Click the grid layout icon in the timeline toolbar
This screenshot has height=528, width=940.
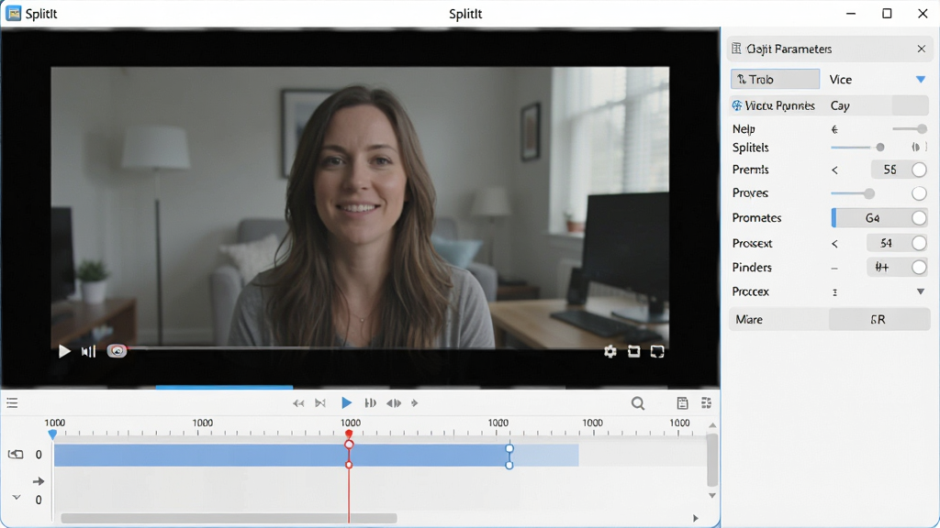pos(706,403)
